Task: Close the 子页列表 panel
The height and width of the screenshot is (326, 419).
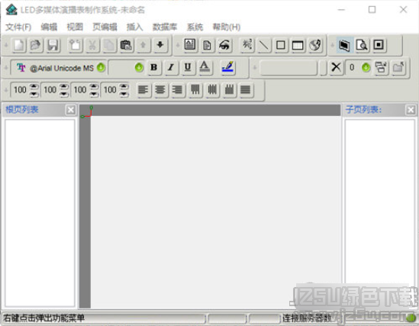Action: point(411,110)
